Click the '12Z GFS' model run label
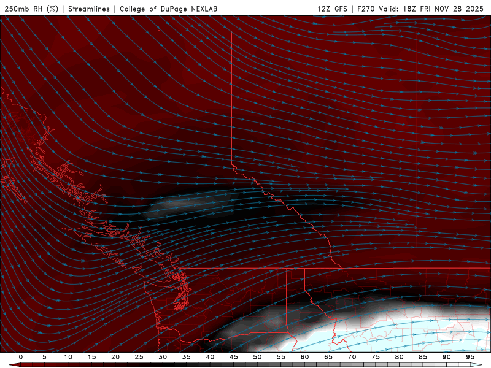This screenshot has height=368, width=491. pos(332,9)
